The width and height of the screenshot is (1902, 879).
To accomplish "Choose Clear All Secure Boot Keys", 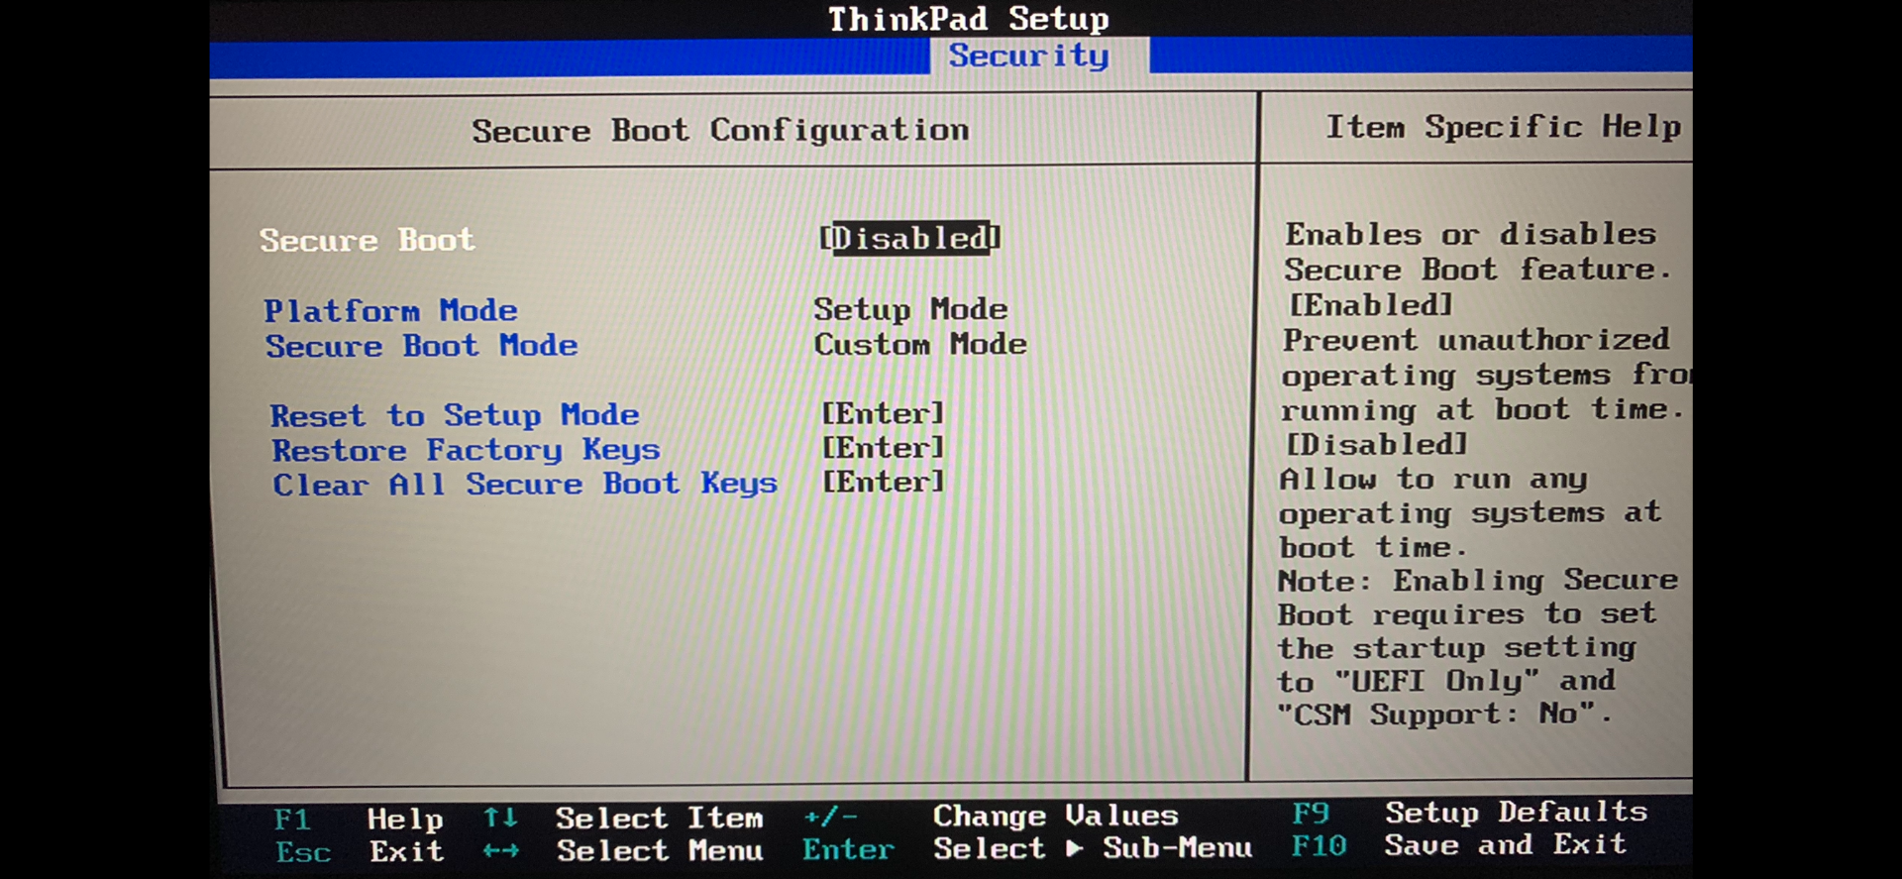I will click(525, 484).
